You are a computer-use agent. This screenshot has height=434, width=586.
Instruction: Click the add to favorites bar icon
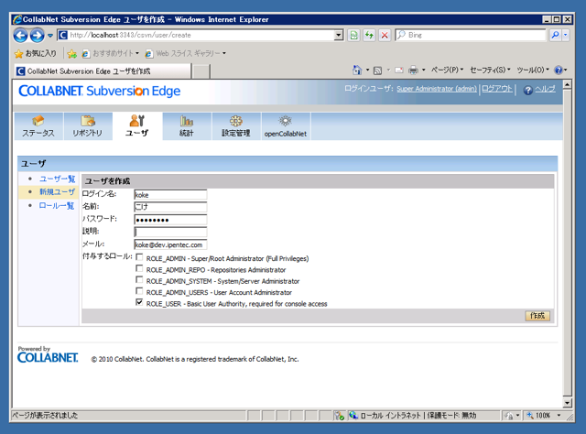72,54
